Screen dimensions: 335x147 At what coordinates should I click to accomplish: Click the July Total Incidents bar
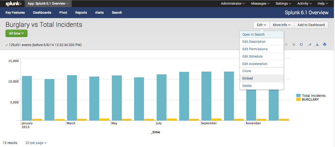tap(161, 97)
